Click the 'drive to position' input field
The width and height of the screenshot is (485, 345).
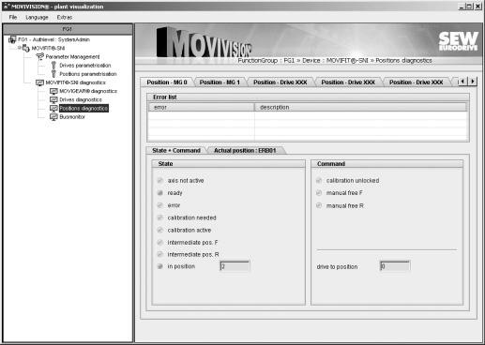coord(395,266)
